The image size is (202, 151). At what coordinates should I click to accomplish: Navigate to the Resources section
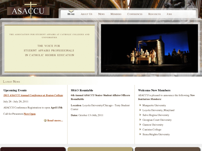point(154,14)
